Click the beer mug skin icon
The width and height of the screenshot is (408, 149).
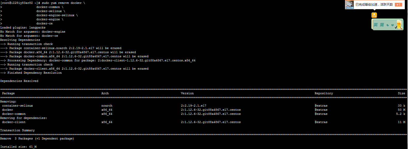[399, 25]
